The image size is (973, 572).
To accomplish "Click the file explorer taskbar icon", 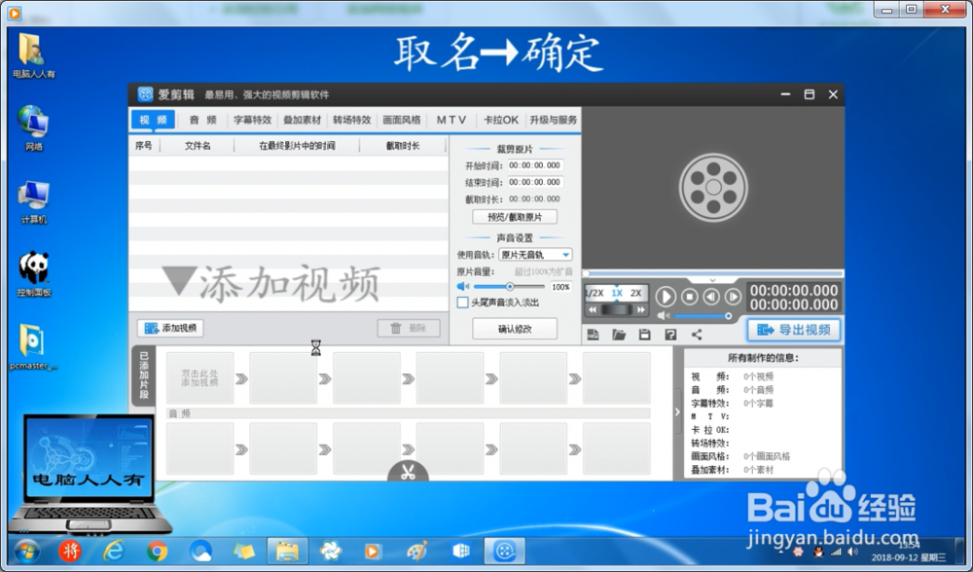I will [287, 551].
